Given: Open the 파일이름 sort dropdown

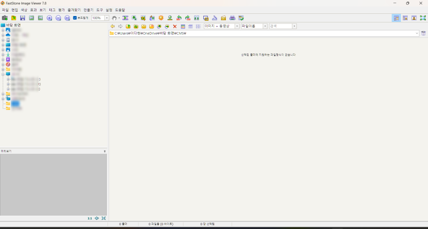Looking at the screenshot, I should (x=265, y=26).
